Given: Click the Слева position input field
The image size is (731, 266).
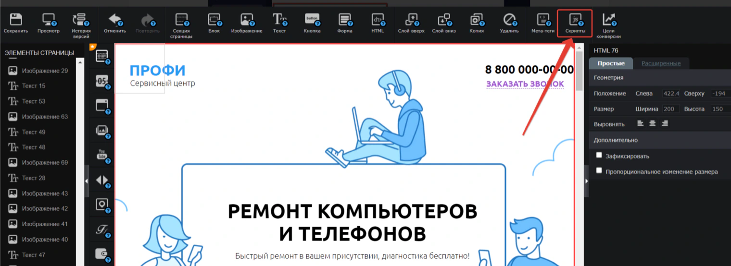Looking at the screenshot, I should [x=670, y=94].
